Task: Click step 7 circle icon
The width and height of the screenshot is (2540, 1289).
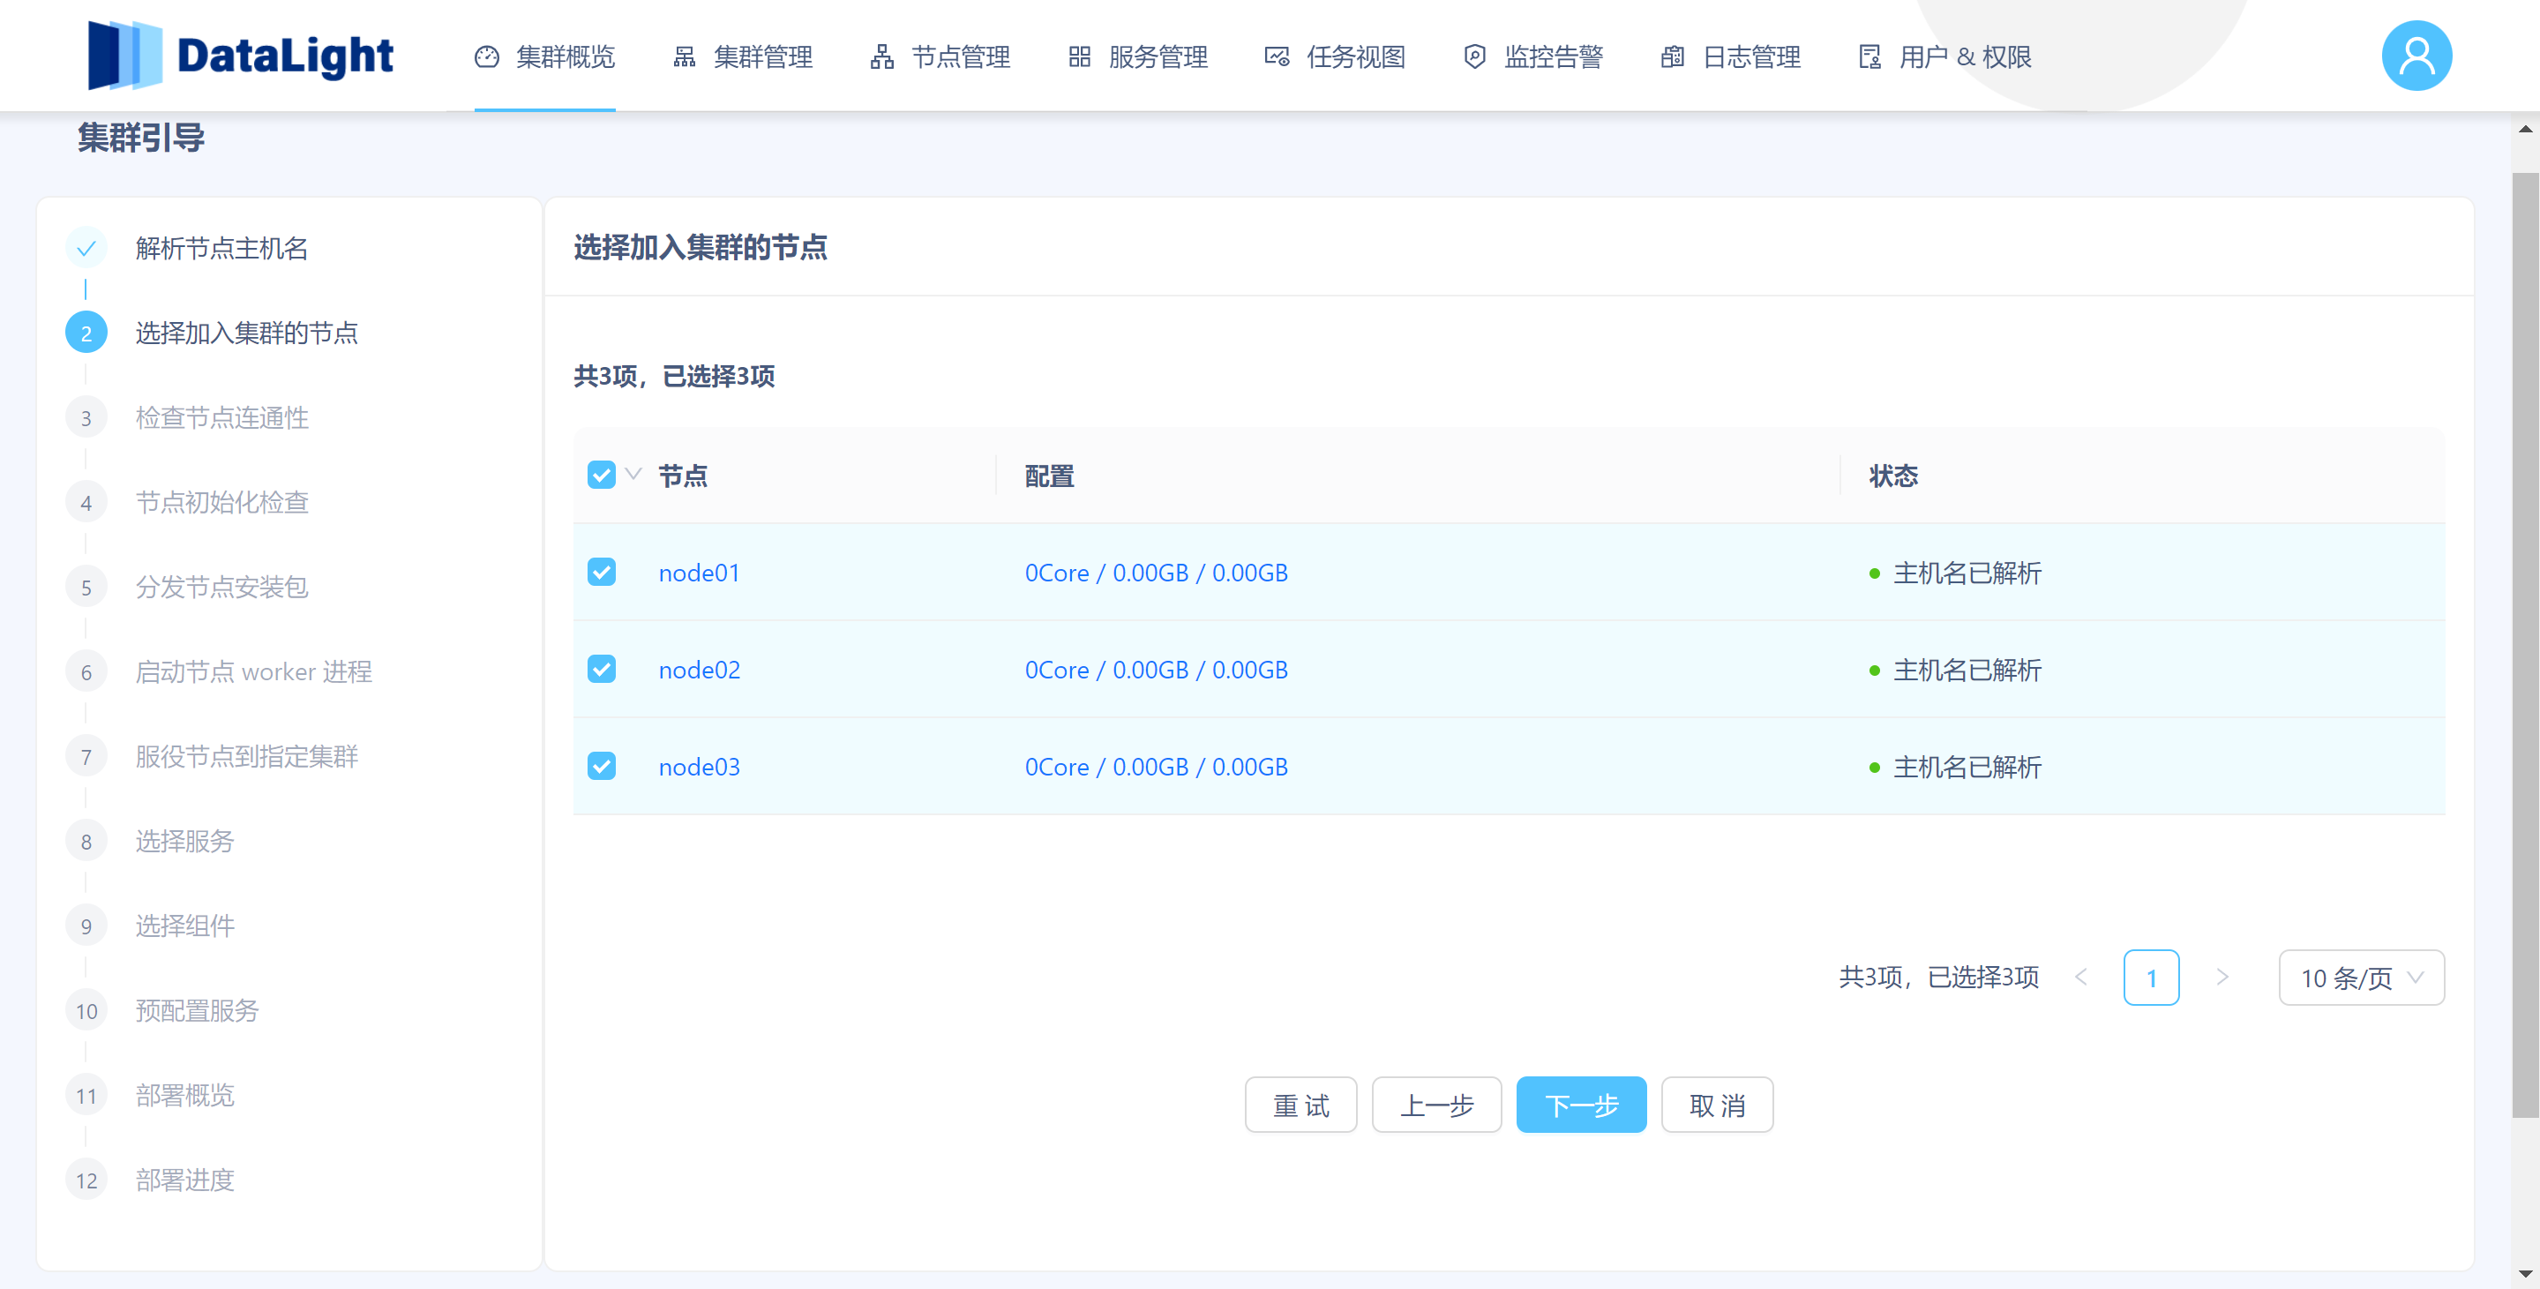Action: [x=86, y=756]
